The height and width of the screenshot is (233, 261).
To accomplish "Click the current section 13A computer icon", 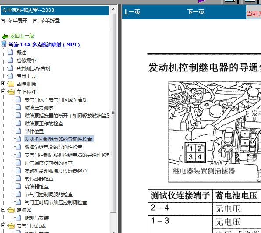I will click(x=4, y=44).
